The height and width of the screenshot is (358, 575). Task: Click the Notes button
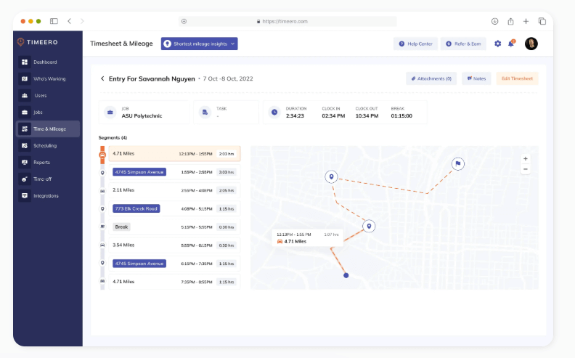476,78
